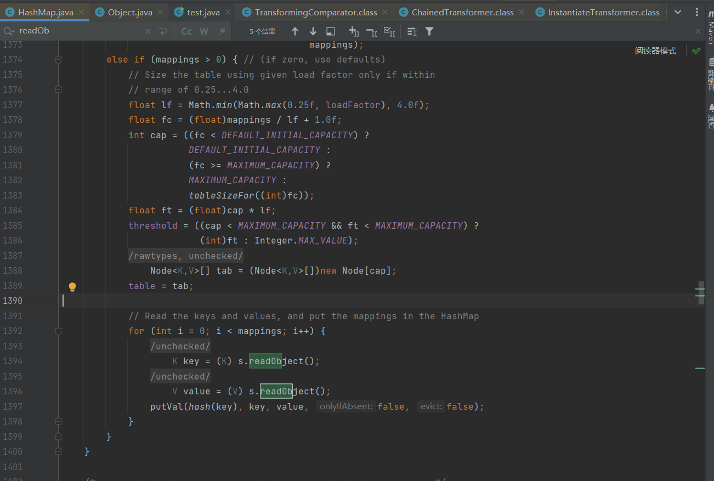Screen dimensions: 714x481
Task: Click the 5 个结果 results count
Action: pos(263,32)
